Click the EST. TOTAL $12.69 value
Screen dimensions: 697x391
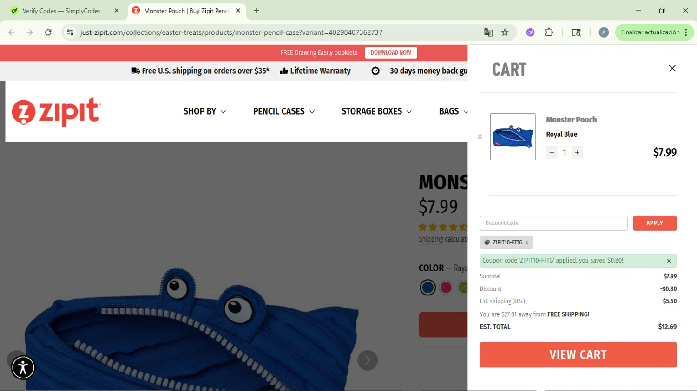[667, 327]
